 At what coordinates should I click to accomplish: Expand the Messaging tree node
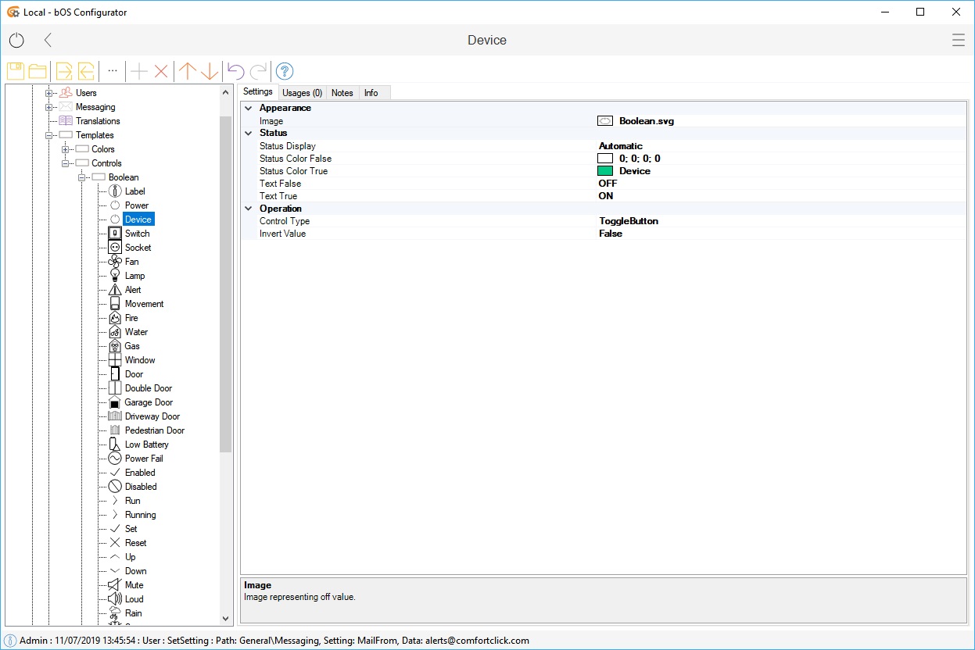49,107
